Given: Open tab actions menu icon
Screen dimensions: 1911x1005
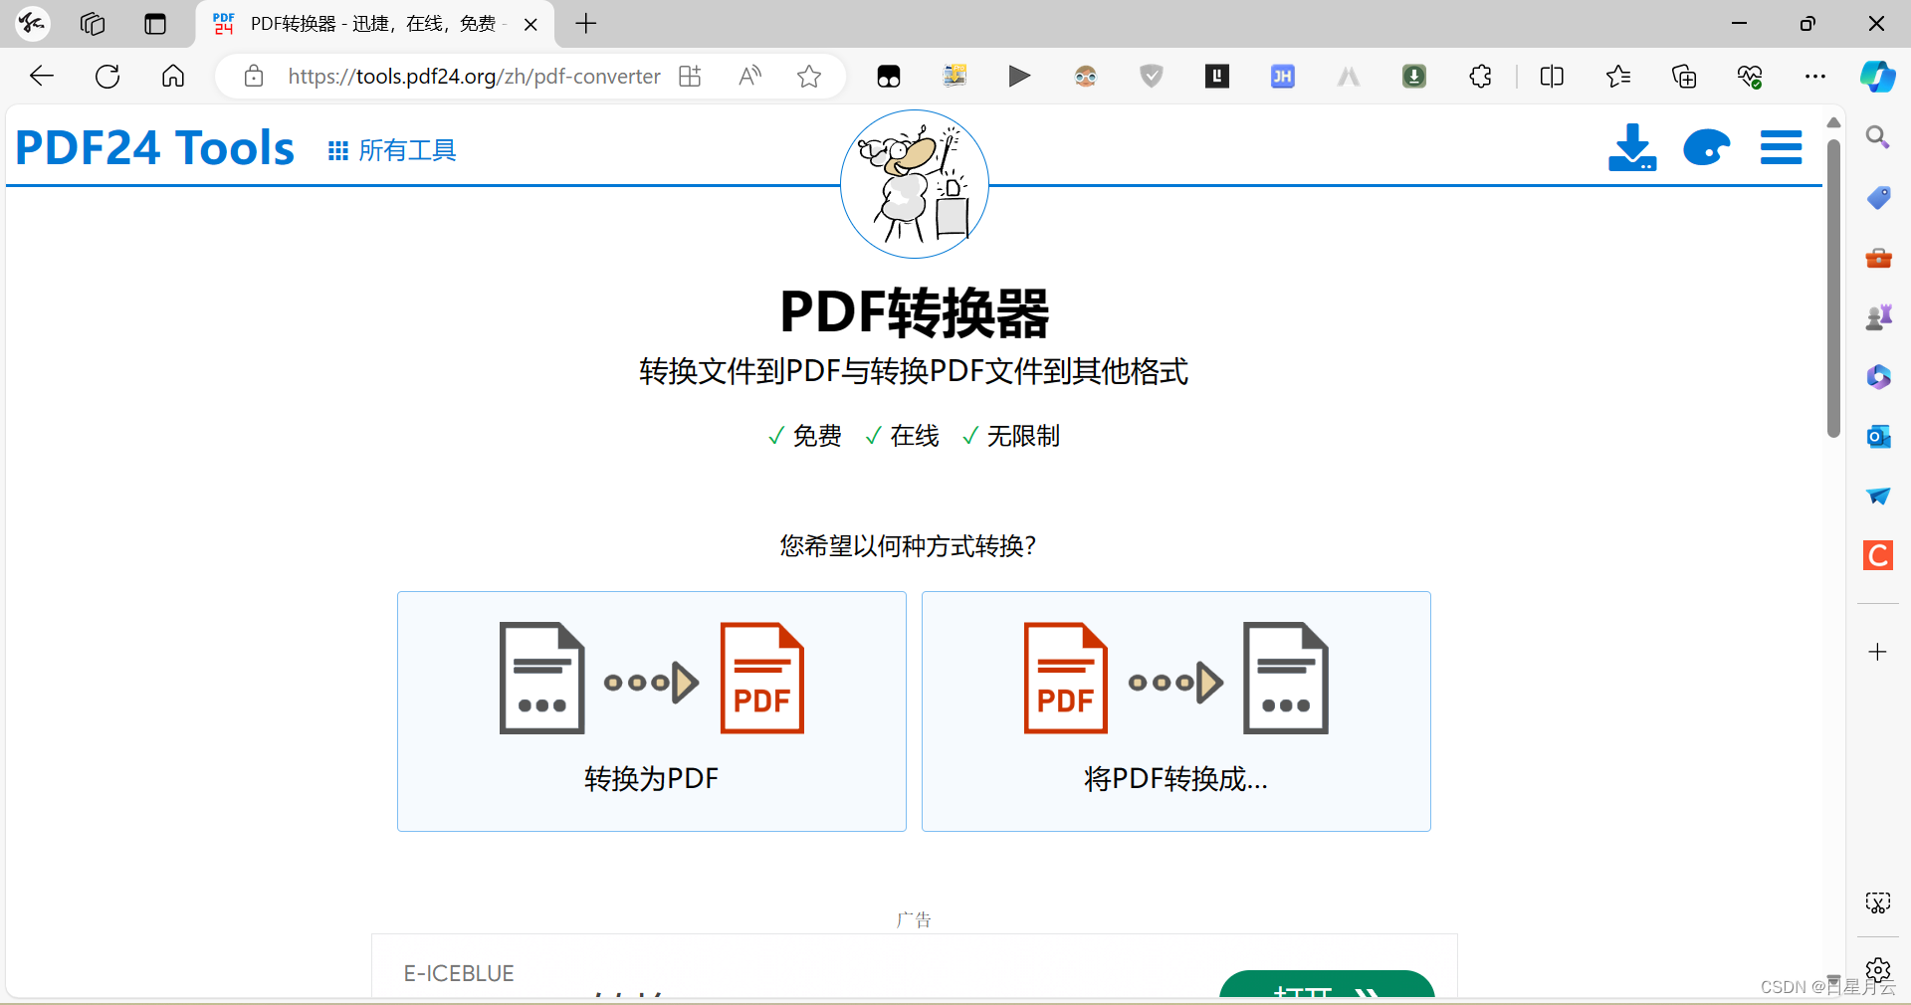Looking at the screenshot, I should point(155,24).
